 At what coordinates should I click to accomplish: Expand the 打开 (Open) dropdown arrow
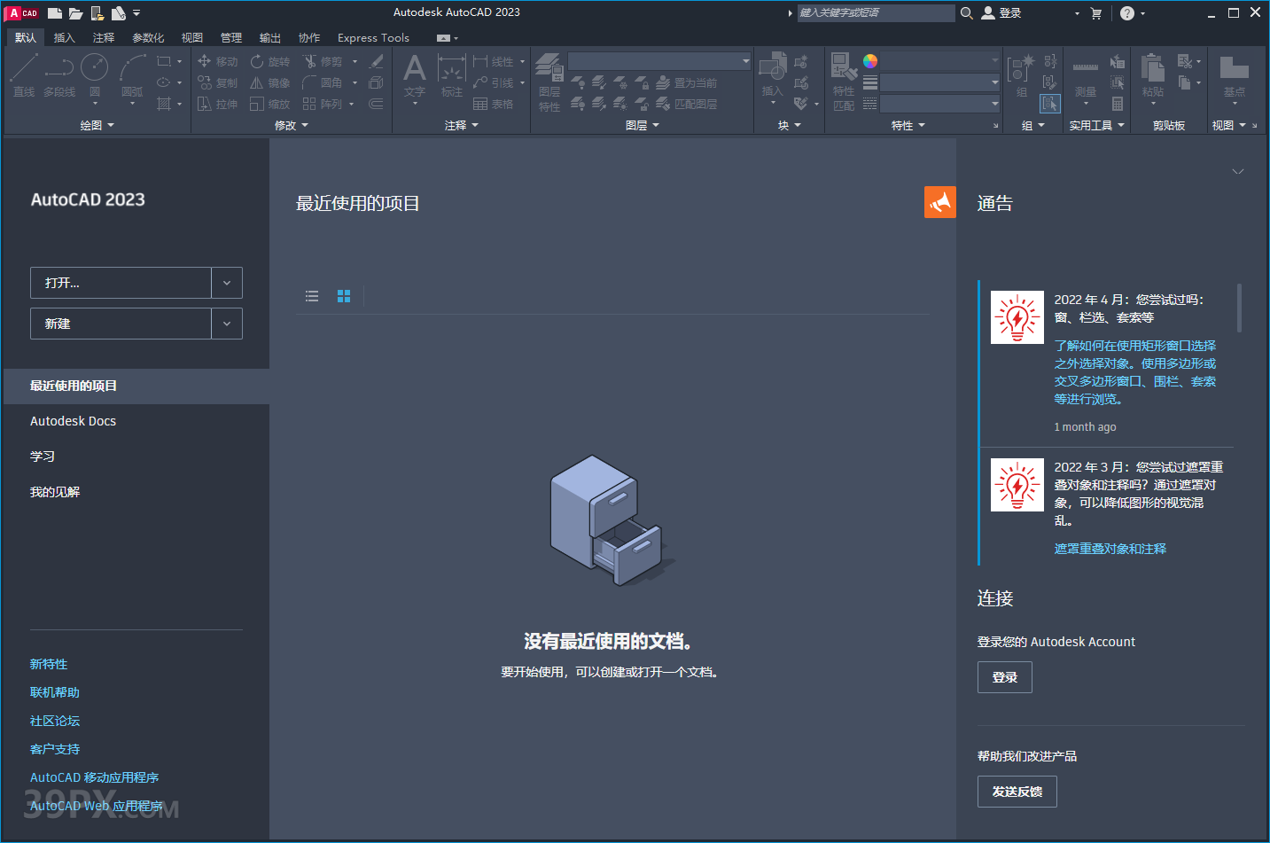(227, 283)
